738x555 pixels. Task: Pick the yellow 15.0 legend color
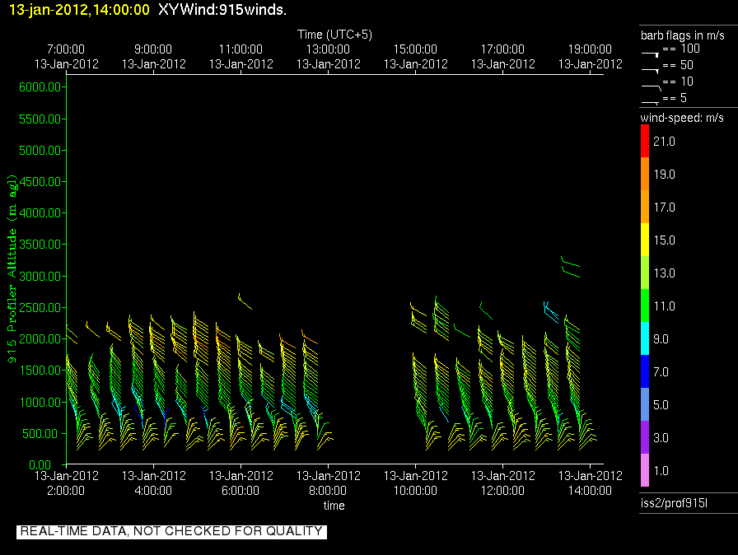tap(645, 240)
